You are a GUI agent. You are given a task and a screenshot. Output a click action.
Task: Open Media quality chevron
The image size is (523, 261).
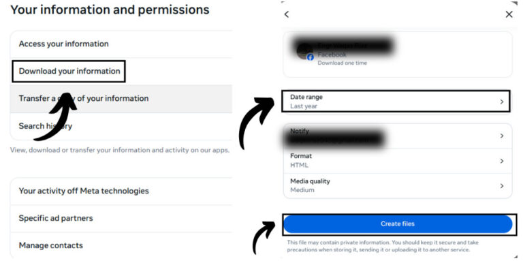coord(502,186)
